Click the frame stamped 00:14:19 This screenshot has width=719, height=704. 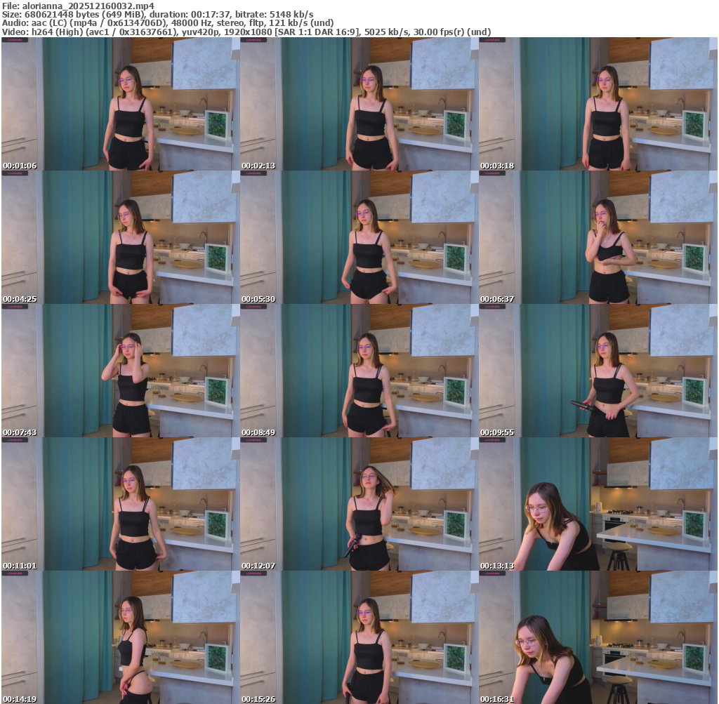[x=120, y=637]
